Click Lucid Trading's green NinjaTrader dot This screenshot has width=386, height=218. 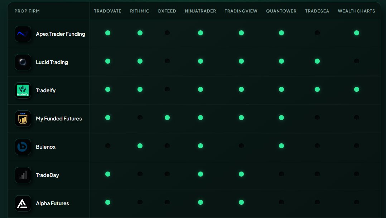[x=201, y=61]
